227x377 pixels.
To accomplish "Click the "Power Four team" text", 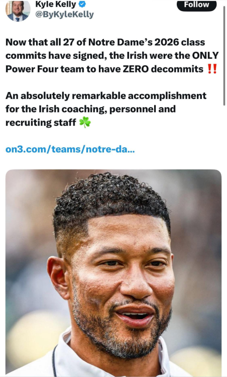I will tap(45, 69).
